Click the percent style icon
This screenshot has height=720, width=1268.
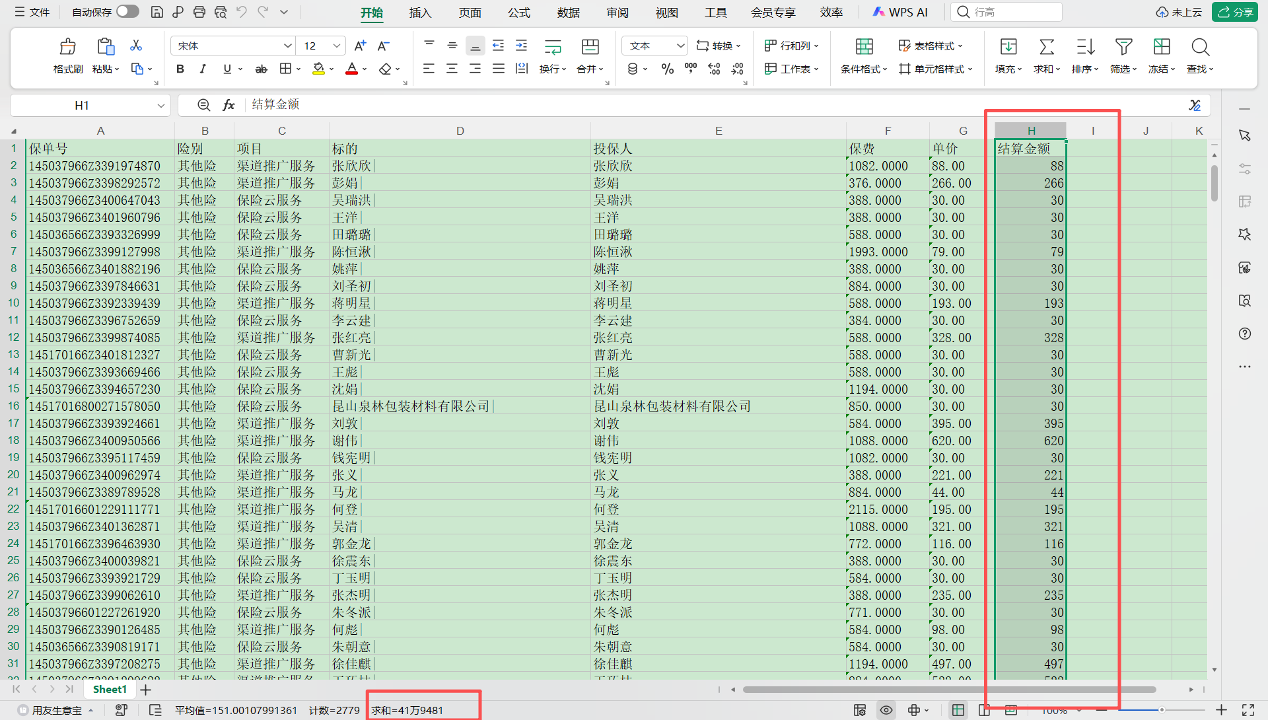tap(668, 69)
